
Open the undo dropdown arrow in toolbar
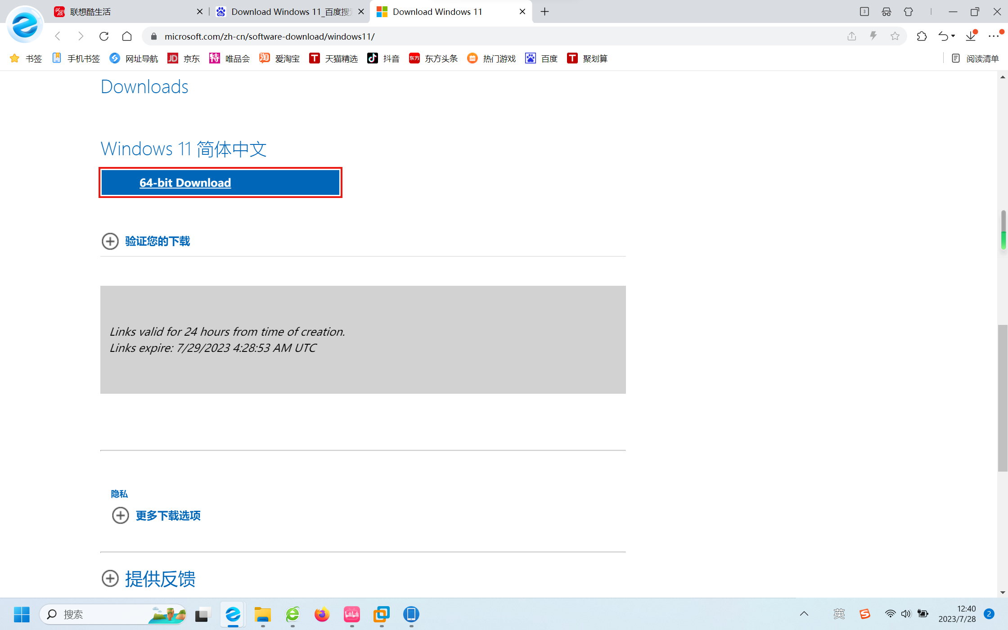pos(953,36)
